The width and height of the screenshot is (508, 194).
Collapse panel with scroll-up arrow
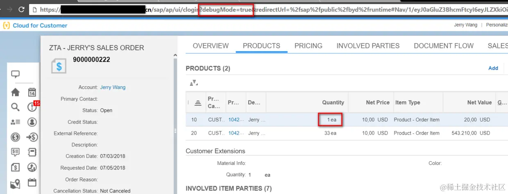pyautogui.click(x=175, y=55)
